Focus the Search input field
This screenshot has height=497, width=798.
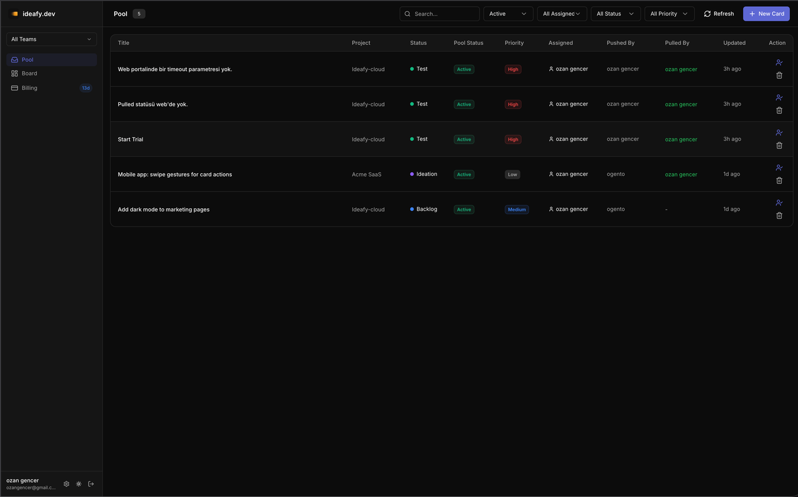click(x=444, y=14)
